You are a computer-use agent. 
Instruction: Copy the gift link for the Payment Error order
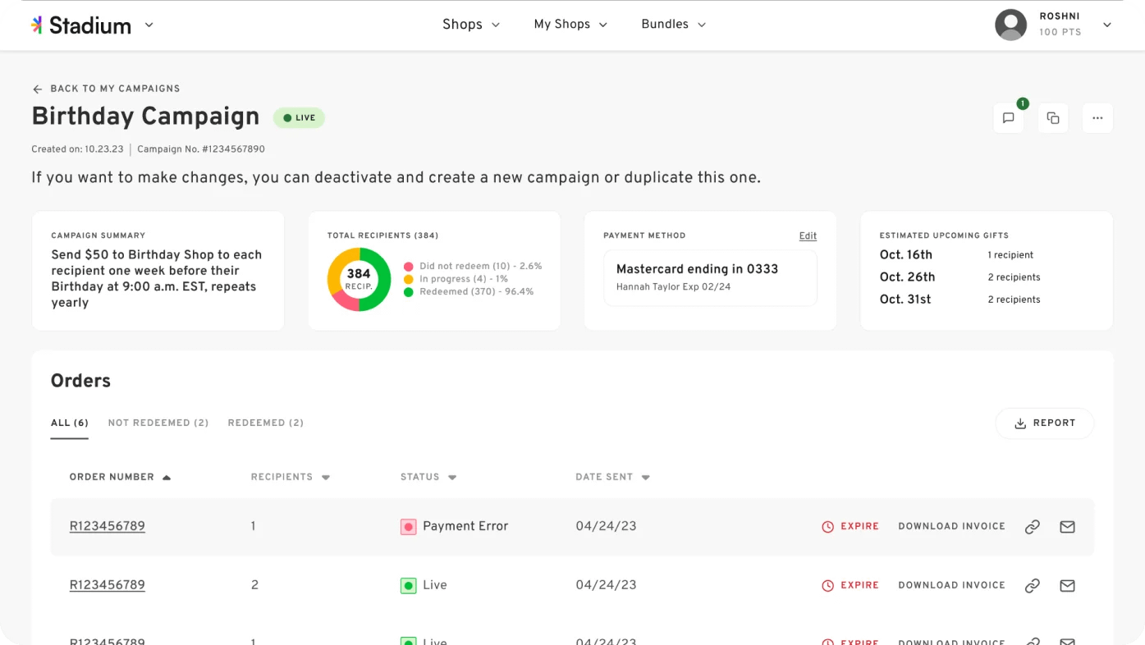[1032, 526]
